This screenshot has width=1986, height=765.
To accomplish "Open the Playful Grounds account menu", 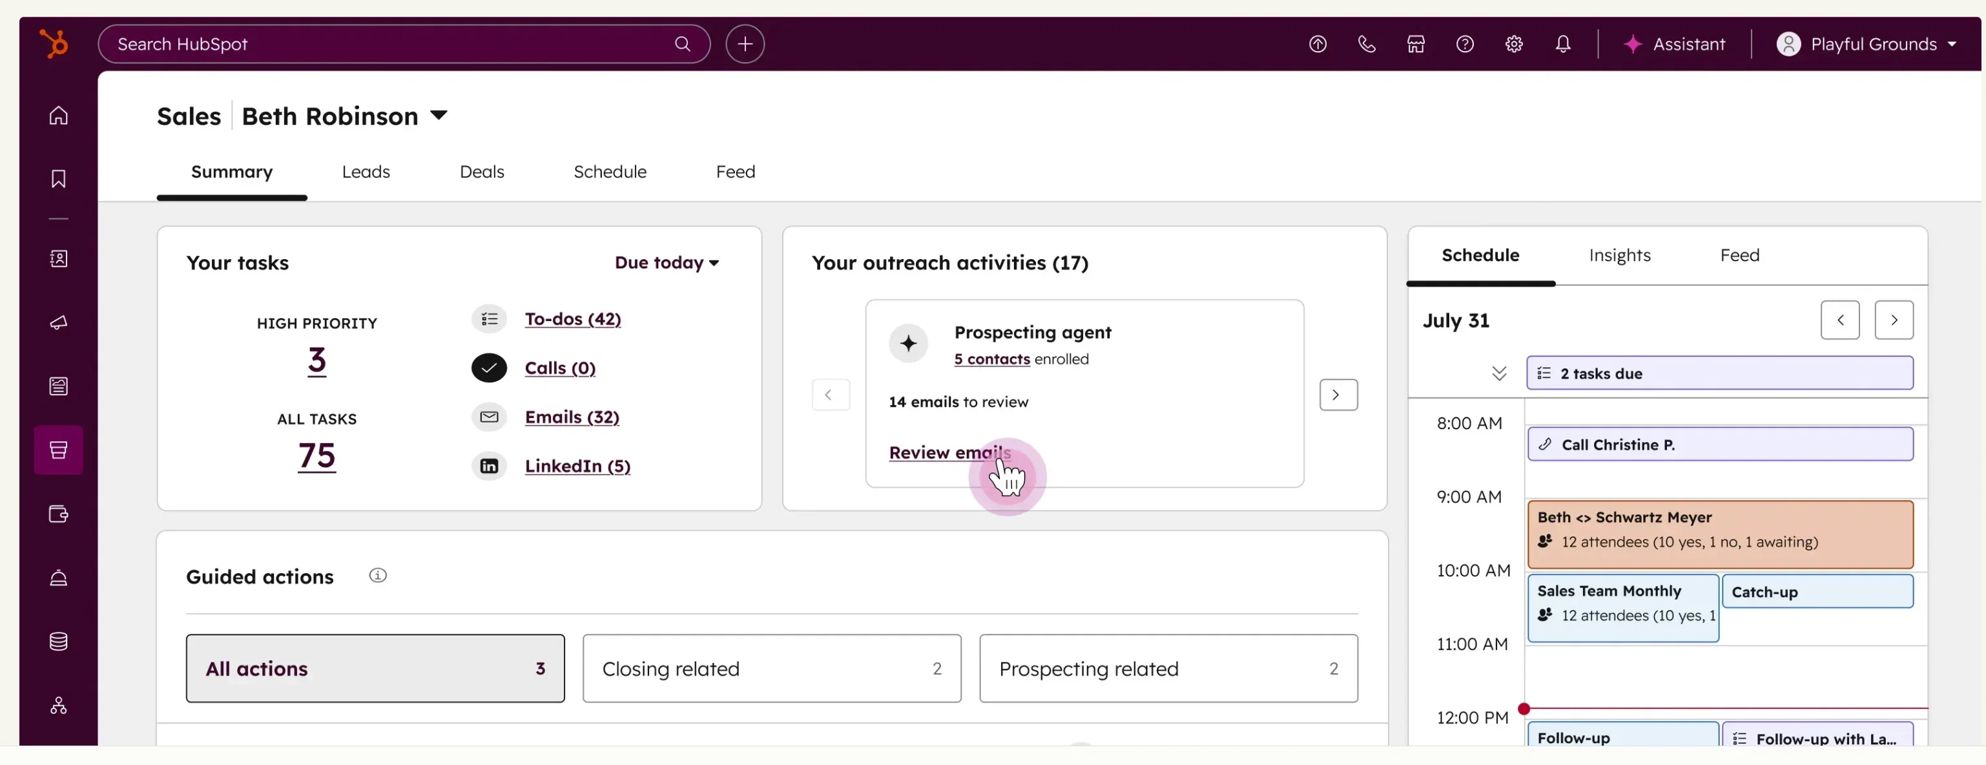I will coord(1867,44).
